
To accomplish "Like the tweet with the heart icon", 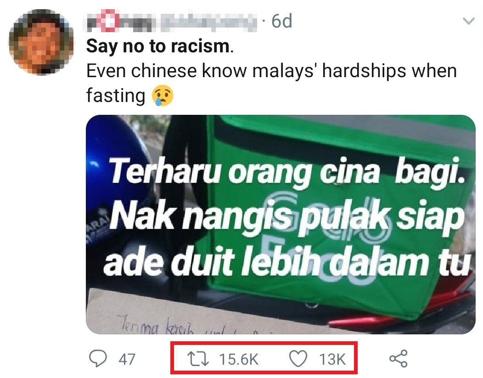I will (x=298, y=359).
